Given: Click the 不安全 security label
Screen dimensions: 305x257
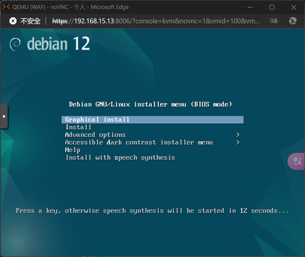Looking at the screenshot, I should pyautogui.click(x=30, y=21).
